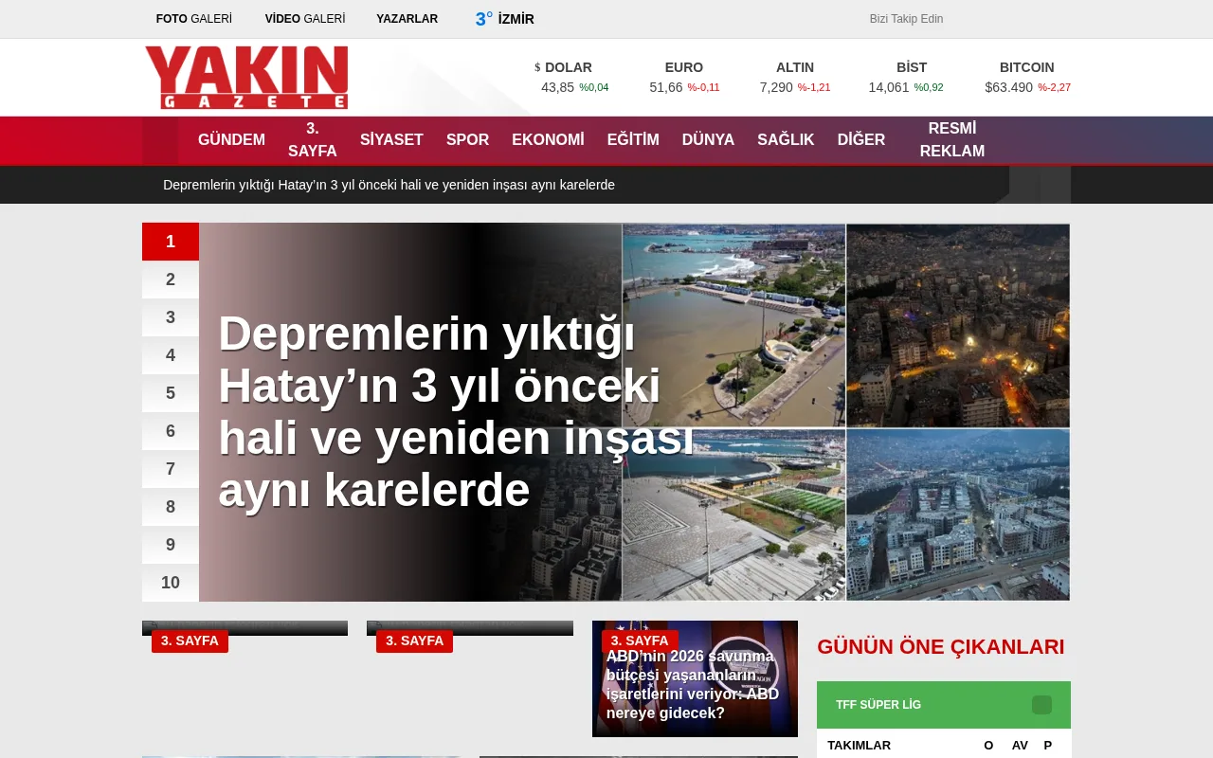Click the BITCOIN price ticker
1213x758 pixels.
tap(1027, 77)
